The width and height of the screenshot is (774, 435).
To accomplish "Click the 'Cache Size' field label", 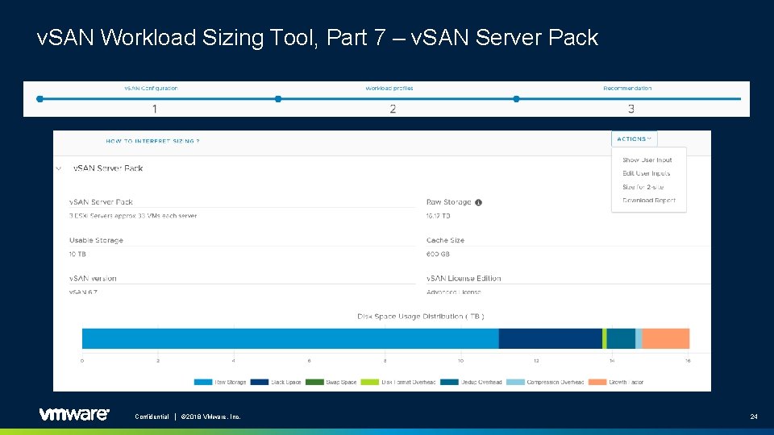I will coord(445,240).
